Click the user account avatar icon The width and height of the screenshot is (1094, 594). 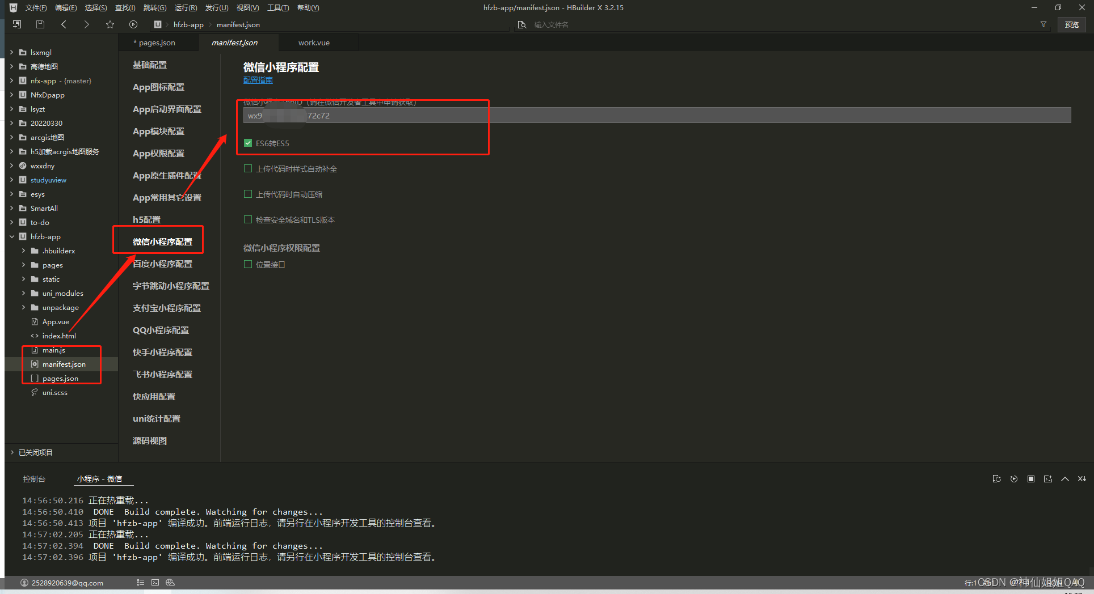24,583
